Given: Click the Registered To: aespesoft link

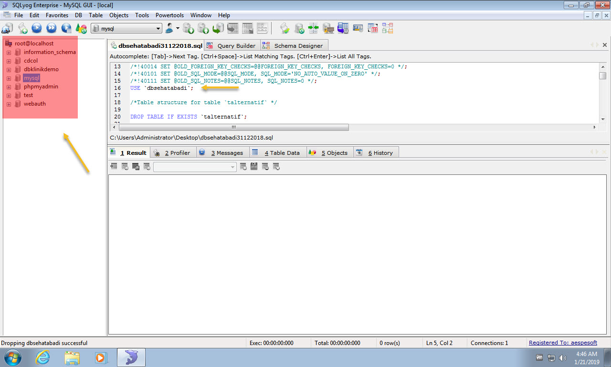Looking at the screenshot, I should pos(563,343).
